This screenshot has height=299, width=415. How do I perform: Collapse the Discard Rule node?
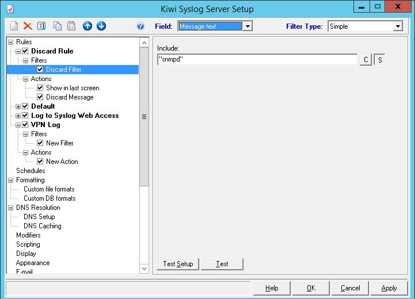pyautogui.click(x=18, y=51)
